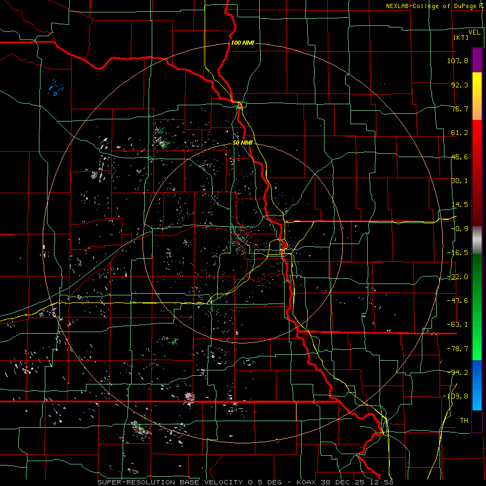Select the -47.6 velocity scale value
Screen dimensions: 486x486
457,301
